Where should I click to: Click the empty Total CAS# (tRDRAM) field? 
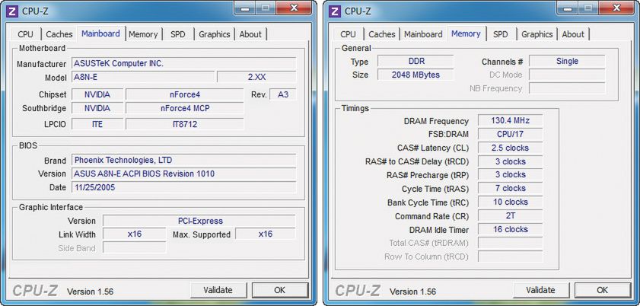[x=510, y=243]
